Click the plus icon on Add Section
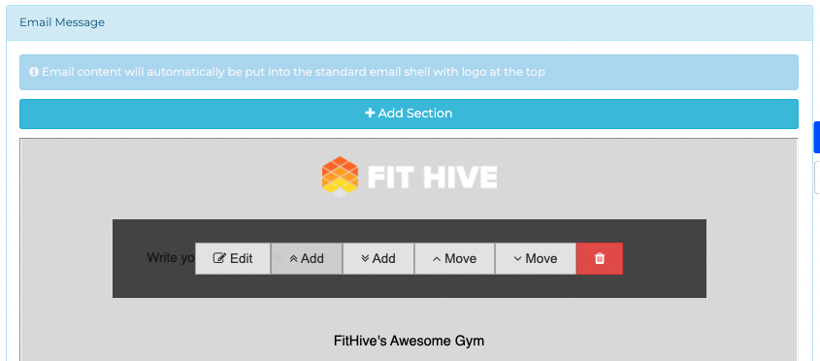This screenshot has width=820, height=361. click(370, 113)
